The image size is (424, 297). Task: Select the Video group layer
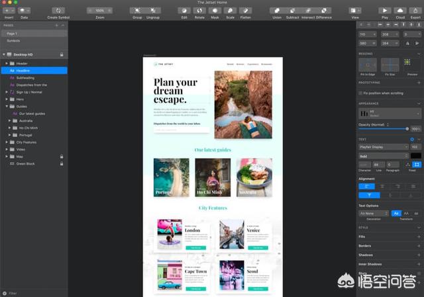pyautogui.click(x=34, y=149)
